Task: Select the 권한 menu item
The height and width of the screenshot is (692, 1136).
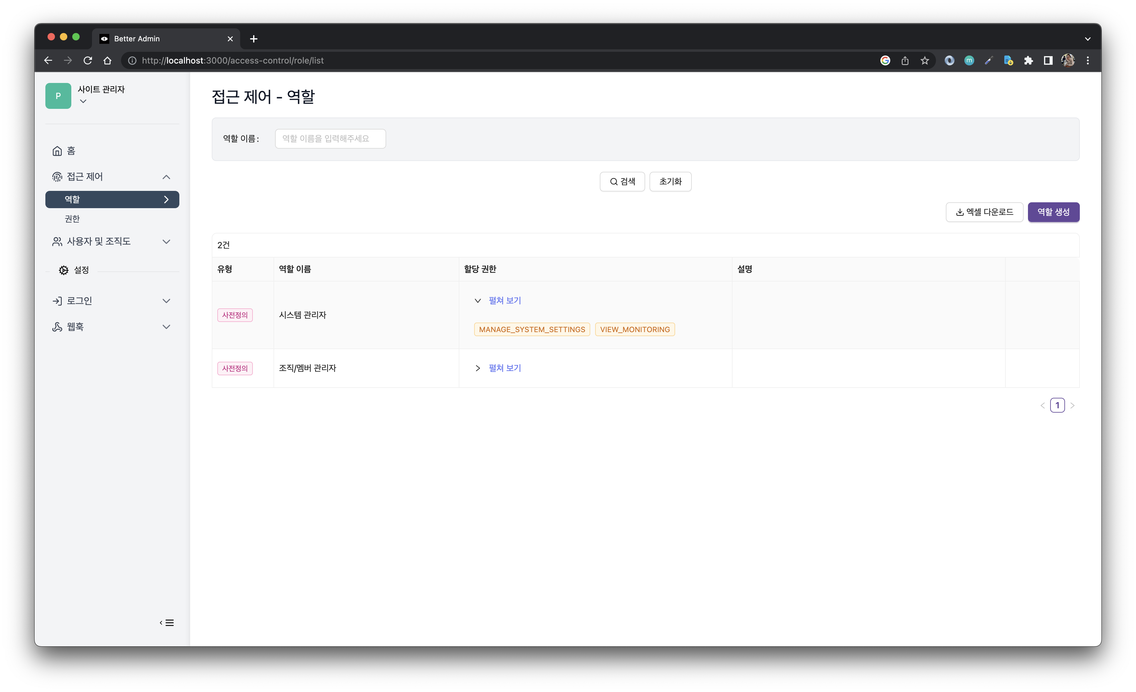Action: pos(72,219)
